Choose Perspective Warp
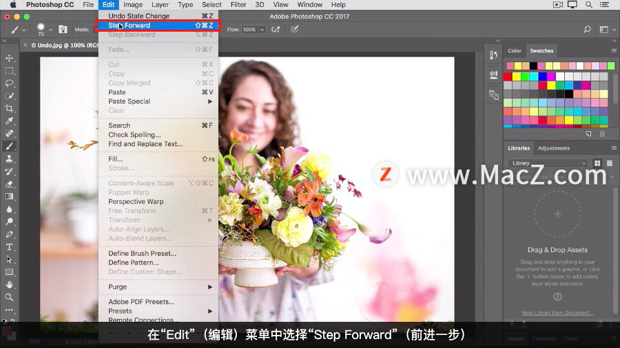The image size is (620, 348). pos(158,202)
